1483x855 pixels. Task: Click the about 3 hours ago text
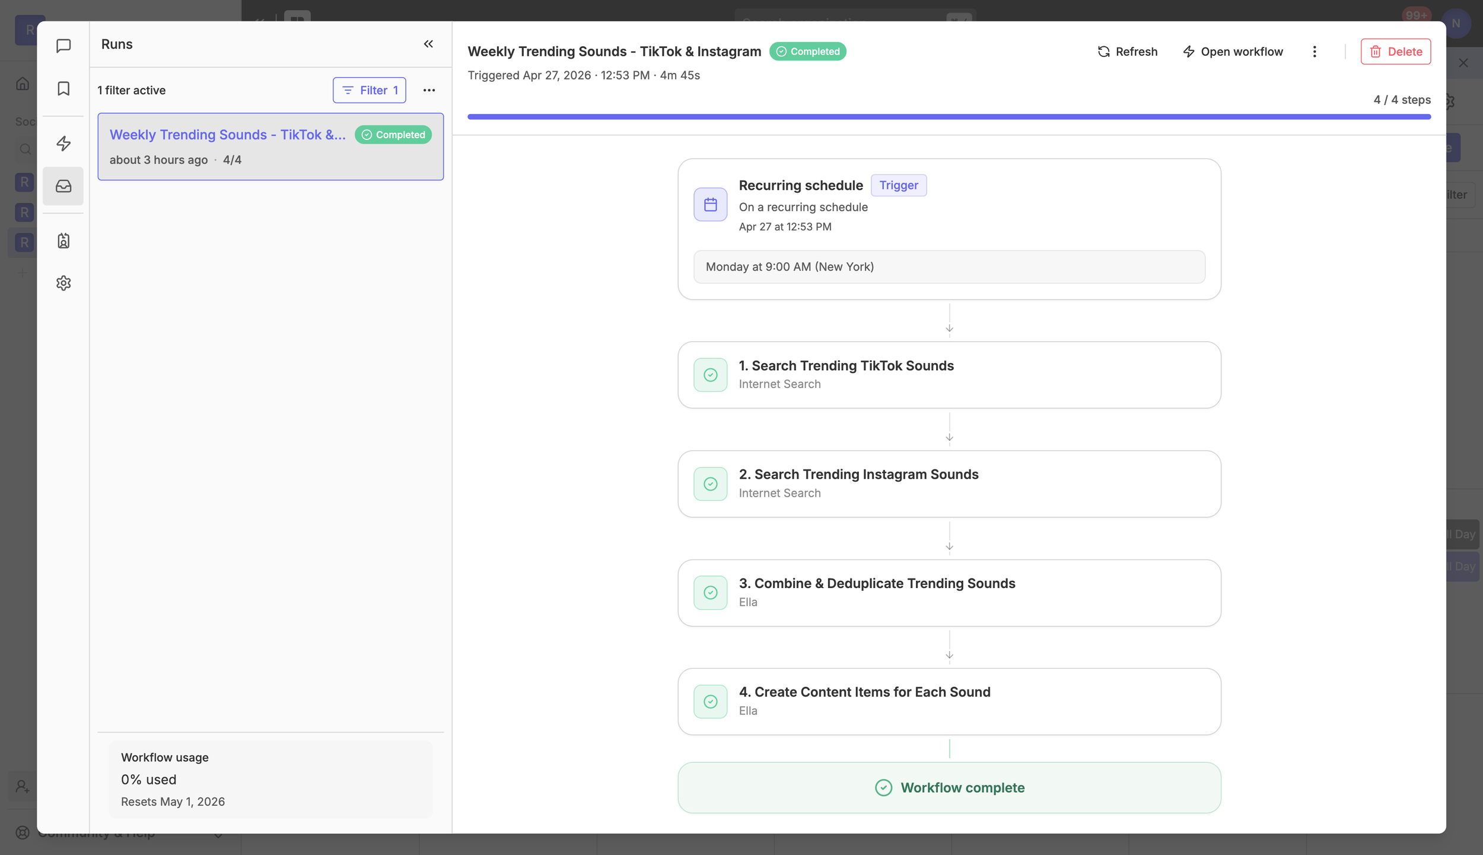point(158,160)
